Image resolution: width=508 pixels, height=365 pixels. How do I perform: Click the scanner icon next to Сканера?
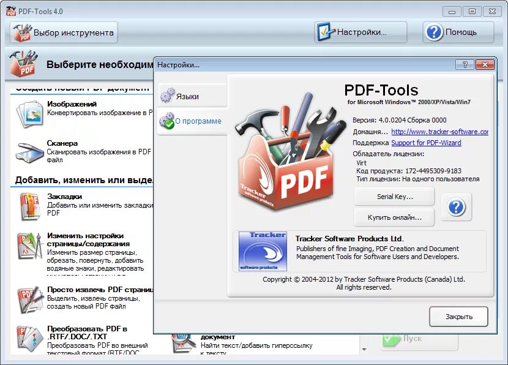pos(29,152)
